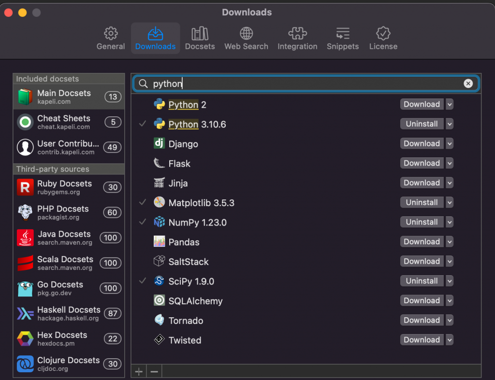This screenshot has height=380, width=495.
Task: Click the NumPy cube icon
Action: pos(159,222)
